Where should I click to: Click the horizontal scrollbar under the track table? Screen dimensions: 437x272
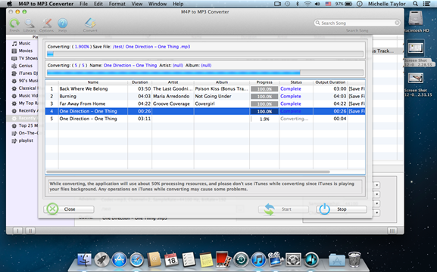(x=188, y=172)
